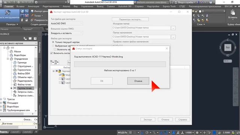Viewport: 240px width, 135px height.
Task: Toggle the first Layout row checkbox in file list
Action: coord(60,79)
